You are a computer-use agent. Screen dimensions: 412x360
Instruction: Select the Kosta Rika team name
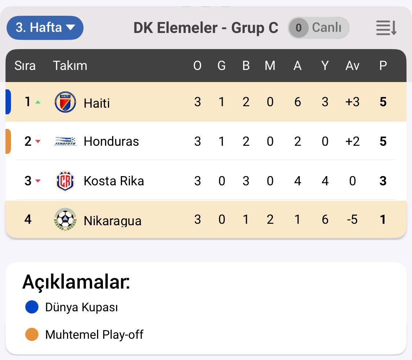(x=114, y=181)
